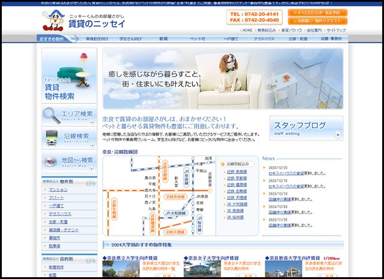384x279 pixels.
Task: Open 奈良県立大学生向き賃貸 photo thumbnail
Action: point(121,269)
